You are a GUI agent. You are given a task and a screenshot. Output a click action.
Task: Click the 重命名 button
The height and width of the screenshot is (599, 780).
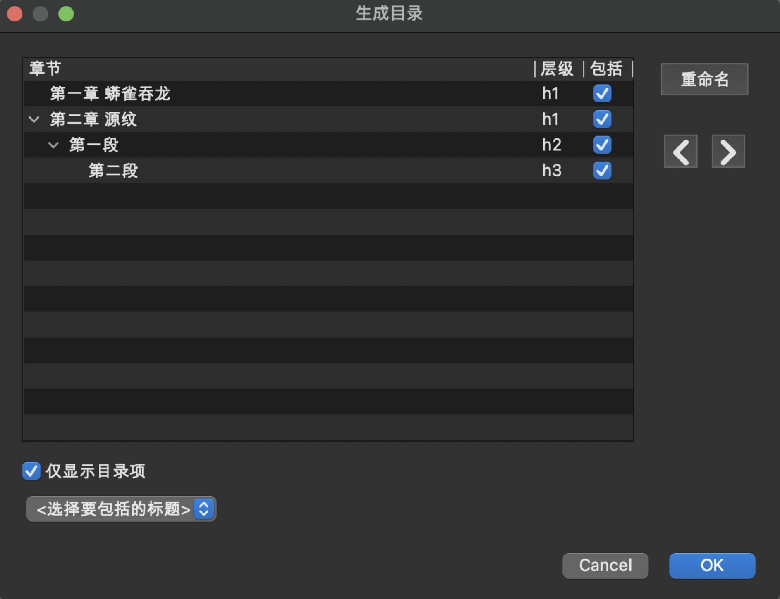pos(704,79)
